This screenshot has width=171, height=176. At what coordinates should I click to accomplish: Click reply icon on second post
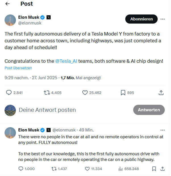pyautogui.click(x=21, y=169)
